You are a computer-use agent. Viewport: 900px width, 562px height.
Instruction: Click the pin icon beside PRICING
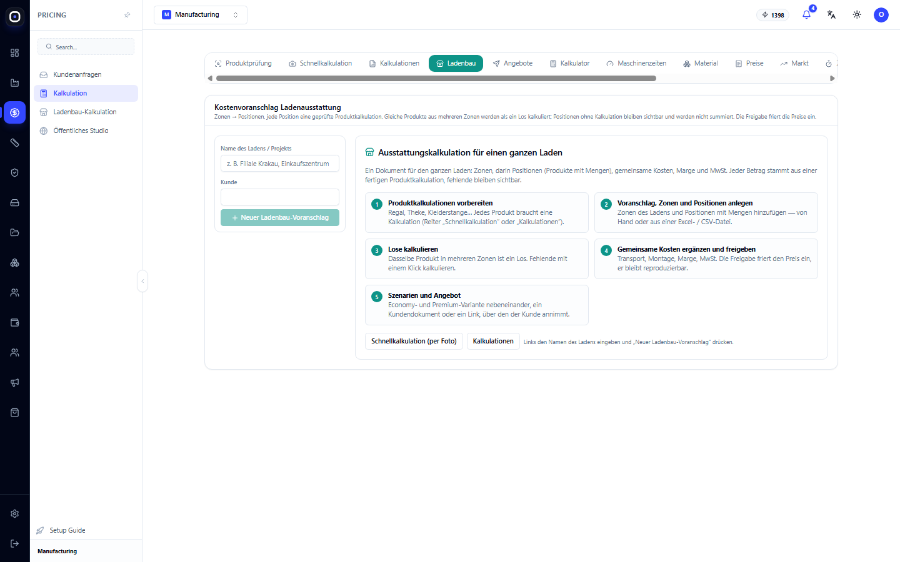pos(127,15)
